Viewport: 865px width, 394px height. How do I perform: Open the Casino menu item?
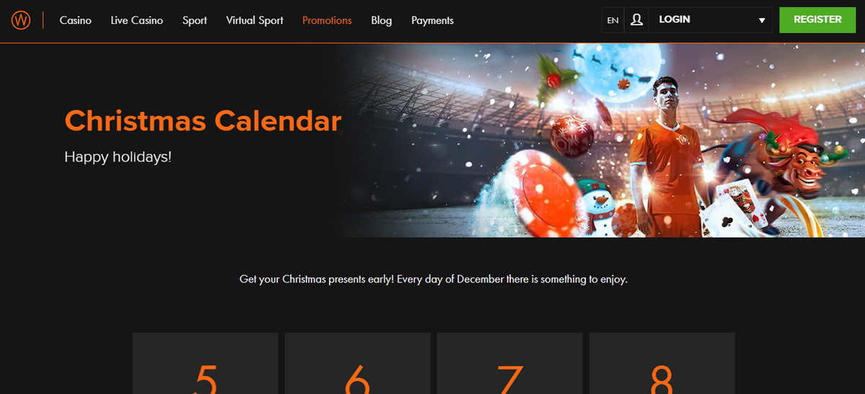click(76, 20)
